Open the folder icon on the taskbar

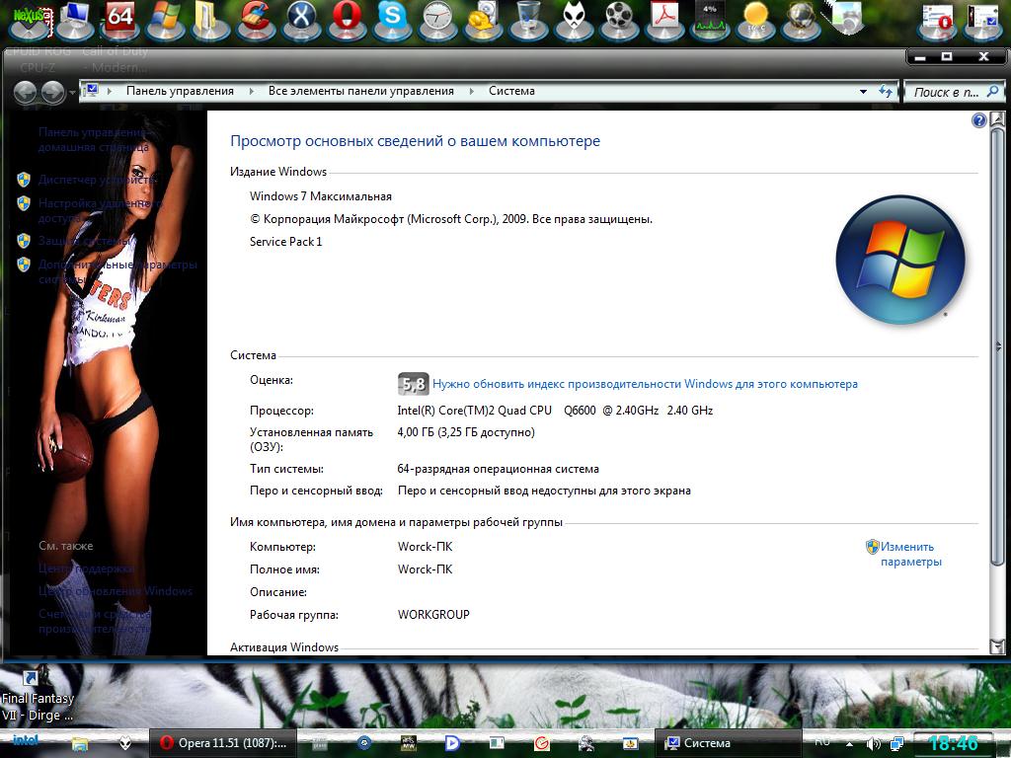(x=79, y=744)
